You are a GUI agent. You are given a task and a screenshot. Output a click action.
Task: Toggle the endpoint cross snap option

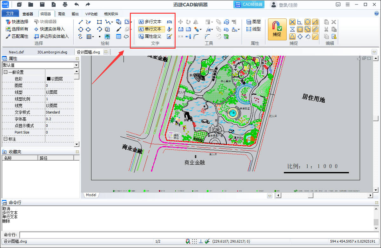tap(292, 22)
